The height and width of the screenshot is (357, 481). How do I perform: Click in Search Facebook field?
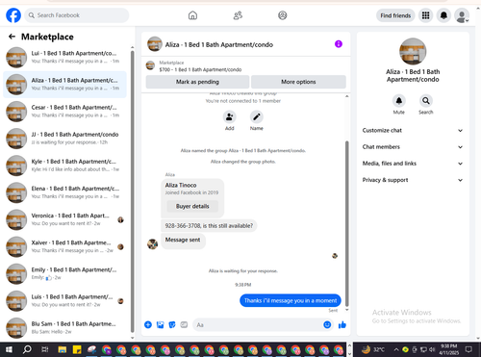click(x=77, y=15)
